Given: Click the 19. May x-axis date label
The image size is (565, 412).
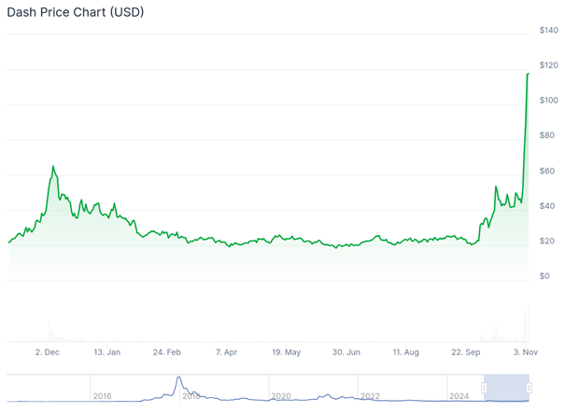Looking at the screenshot, I should pyautogui.click(x=287, y=352).
